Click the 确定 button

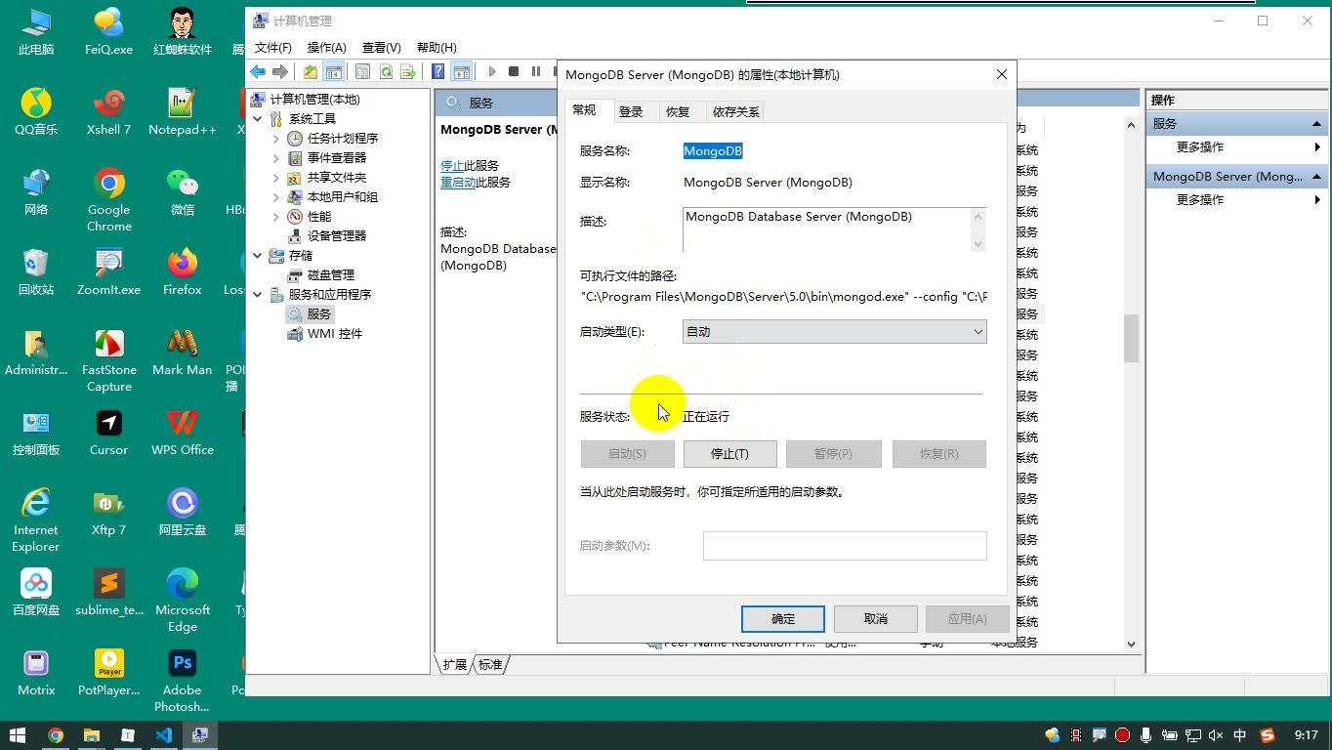coord(783,619)
